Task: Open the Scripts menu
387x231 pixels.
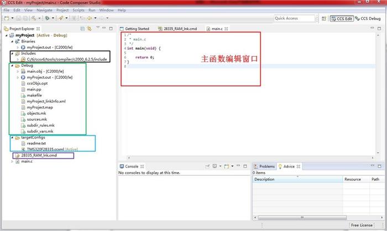Action: pos(79,10)
